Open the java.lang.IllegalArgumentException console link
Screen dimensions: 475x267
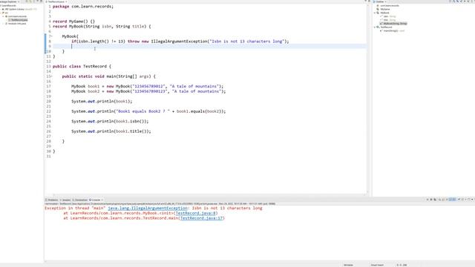coord(148,208)
